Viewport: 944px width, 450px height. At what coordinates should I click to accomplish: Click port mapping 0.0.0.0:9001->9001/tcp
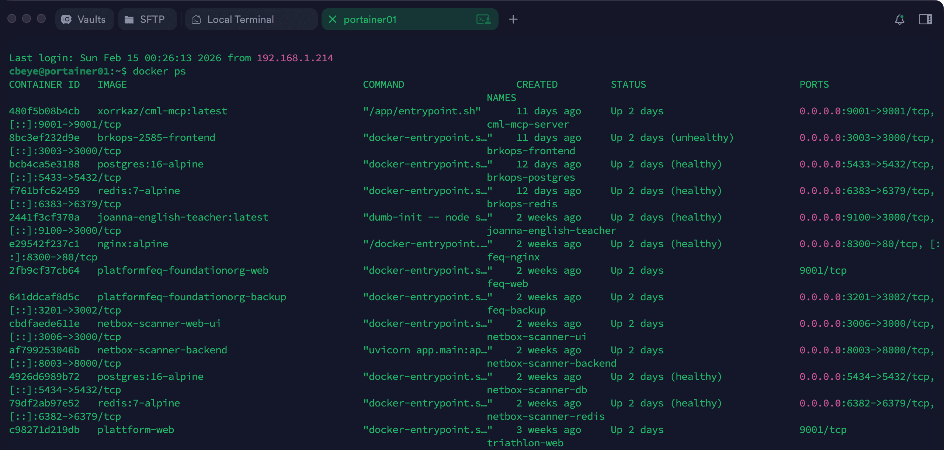tap(865, 111)
